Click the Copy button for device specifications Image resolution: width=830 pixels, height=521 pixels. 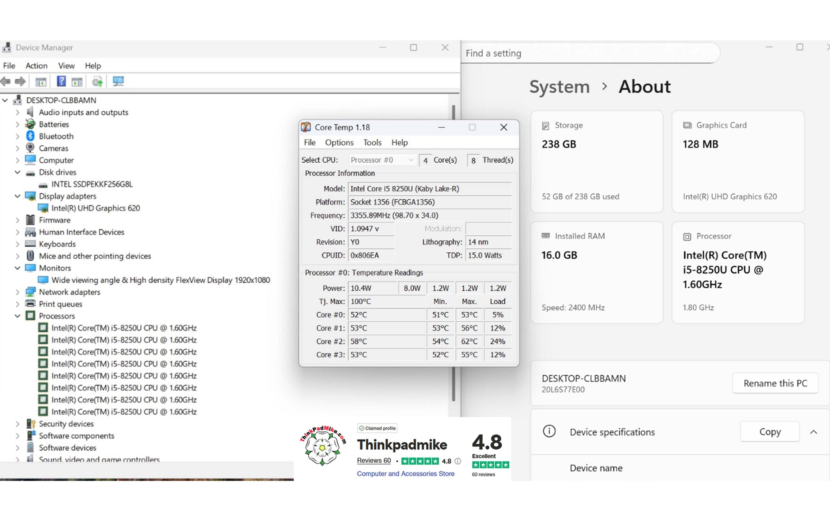(x=769, y=432)
